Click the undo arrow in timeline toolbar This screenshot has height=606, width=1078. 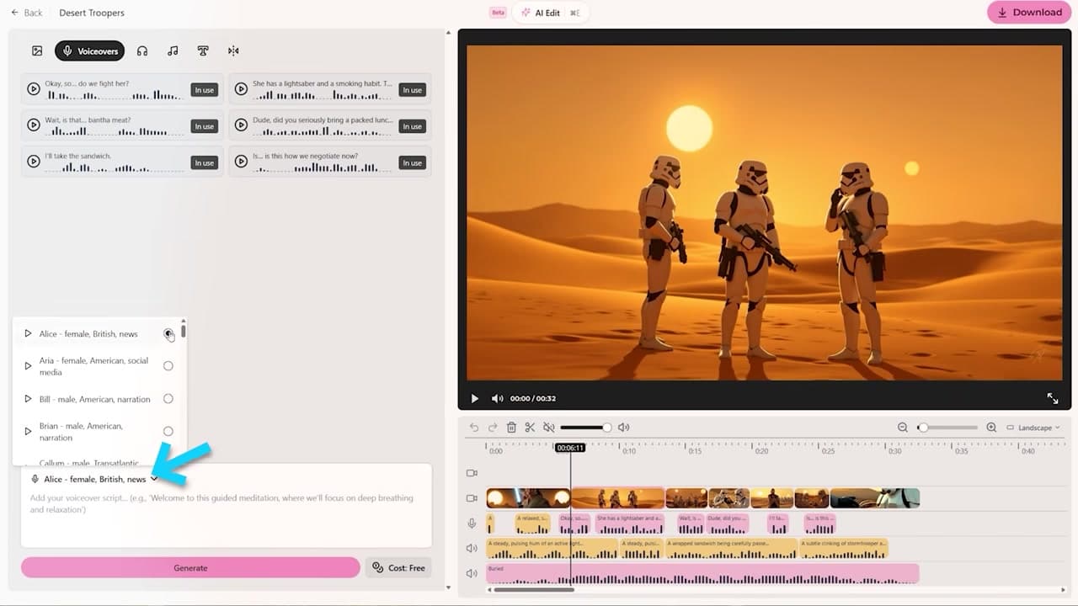pos(474,428)
